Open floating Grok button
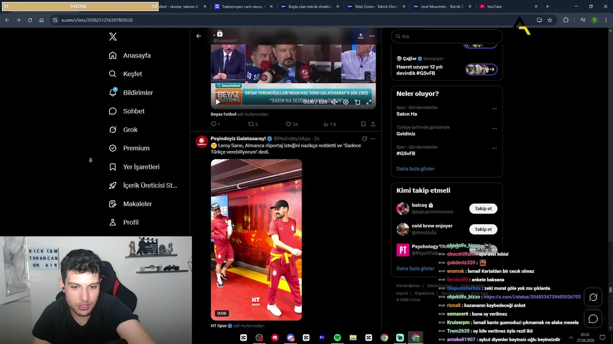Screen dimensions: 613x344 click(593, 297)
